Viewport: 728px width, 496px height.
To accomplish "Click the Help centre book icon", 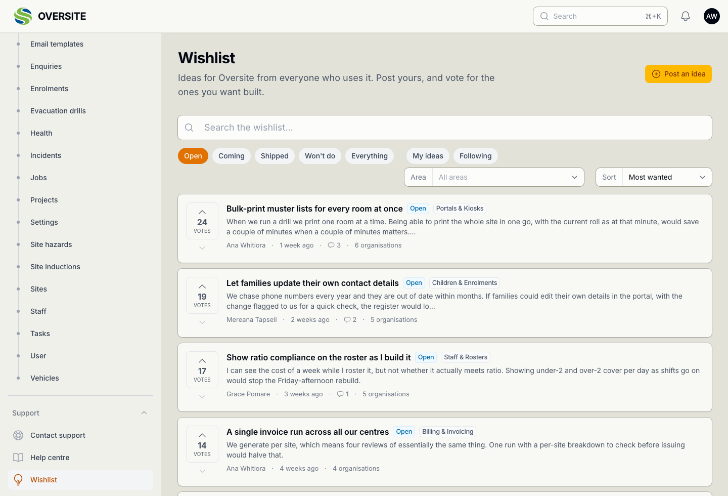I will coord(18,458).
